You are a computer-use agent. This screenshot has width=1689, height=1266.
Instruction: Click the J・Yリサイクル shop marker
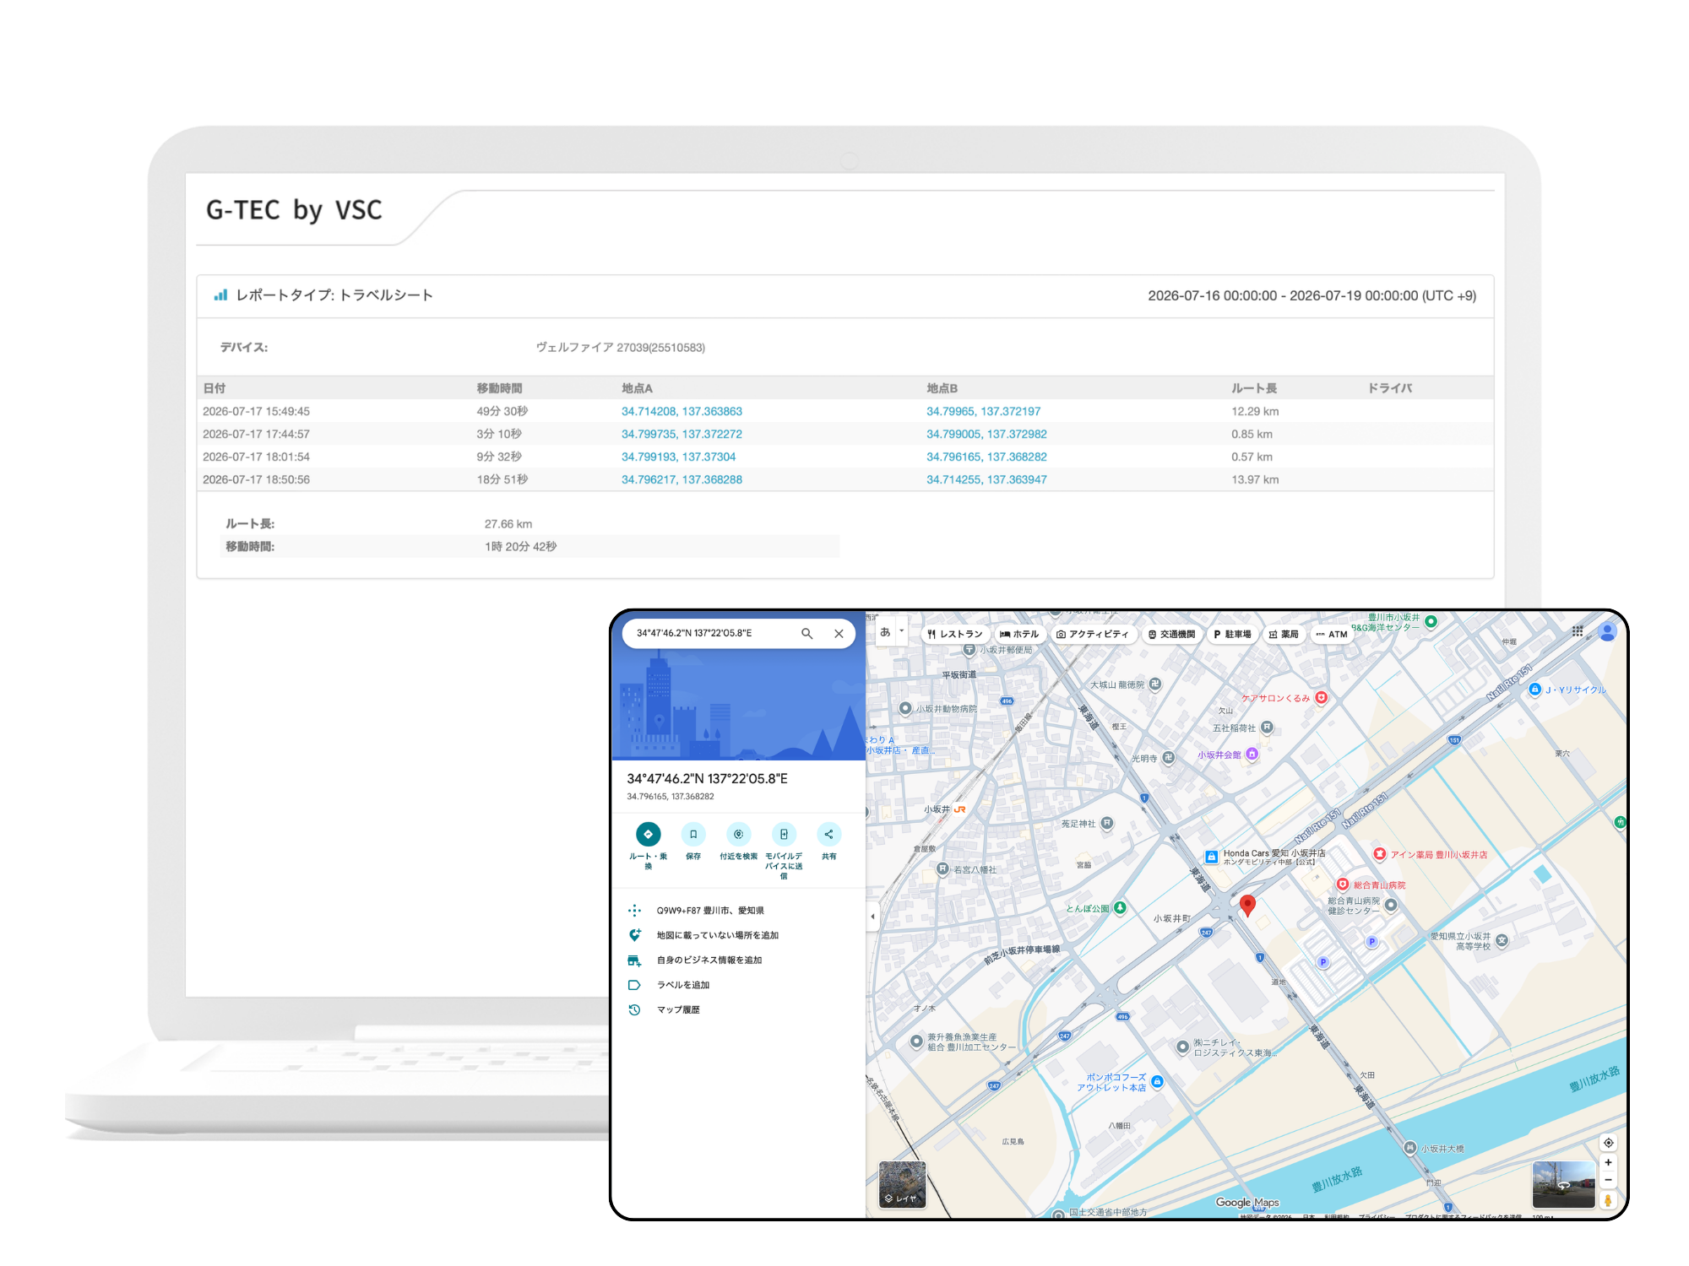(1535, 690)
